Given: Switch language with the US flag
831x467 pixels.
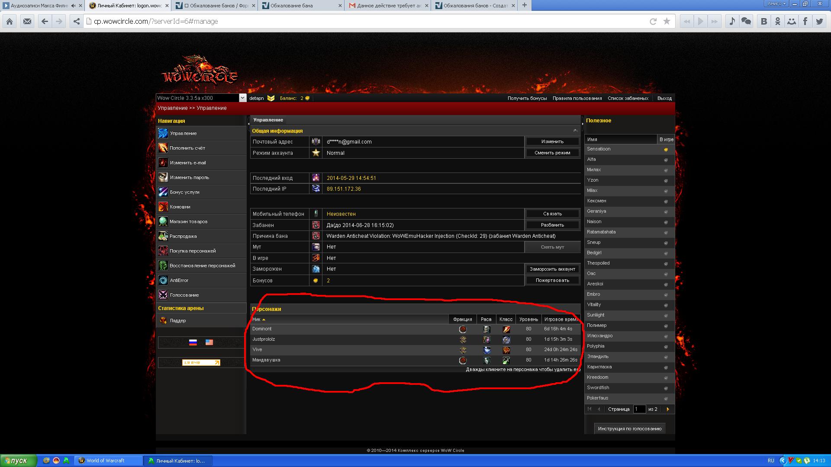Looking at the screenshot, I should [209, 342].
